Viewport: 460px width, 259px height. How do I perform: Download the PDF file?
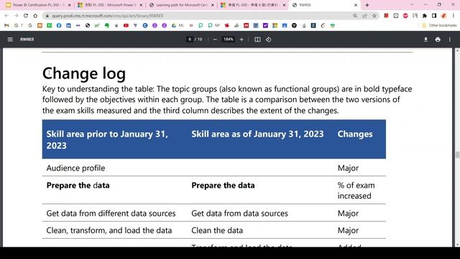coord(425,40)
